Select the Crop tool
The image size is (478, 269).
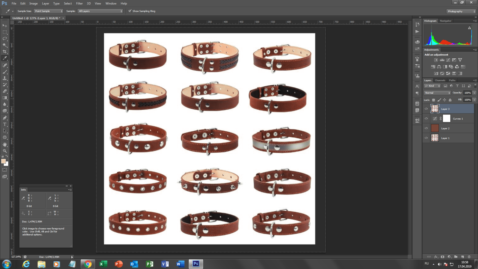click(5, 52)
